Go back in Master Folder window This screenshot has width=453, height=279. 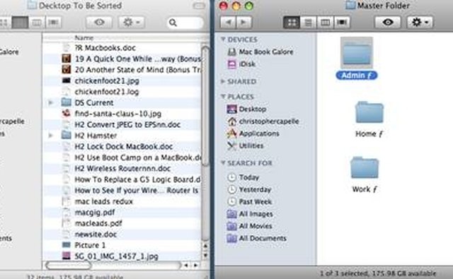tap(228, 22)
